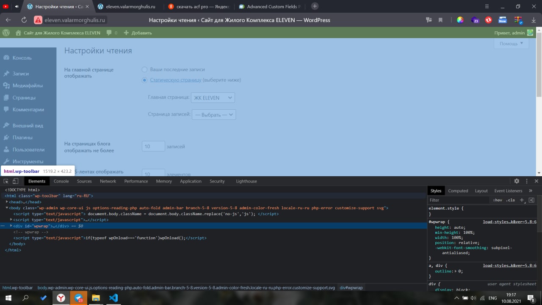This screenshot has height=305, width=542.
Task: Open the Performance tab
Action: pyautogui.click(x=136, y=181)
